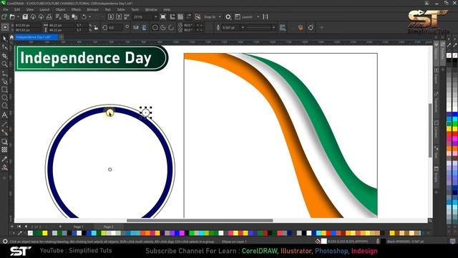Toggle the lock ratio padlock
The height and width of the screenshot is (258, 458).
pos(96,27)
